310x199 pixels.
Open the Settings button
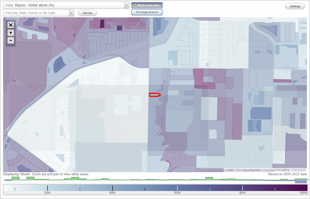(x=295, y=6)
